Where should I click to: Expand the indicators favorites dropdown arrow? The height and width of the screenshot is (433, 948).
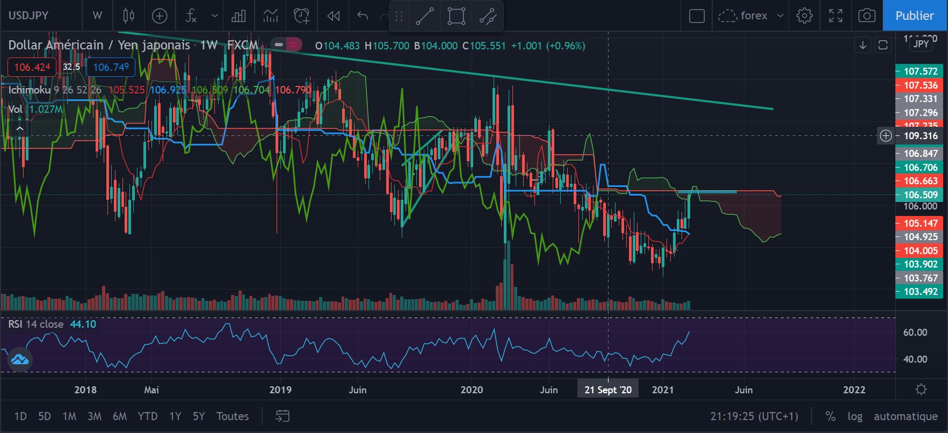215,16
